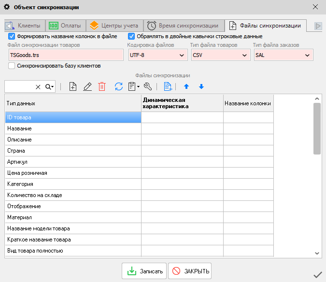Viewport: 326px width, 282px height.
Task: Click the blue add document icon
Action: (168, 86)
